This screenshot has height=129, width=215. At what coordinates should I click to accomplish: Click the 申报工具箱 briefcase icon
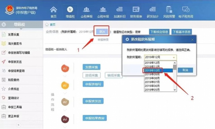click(x=4, y=107)
